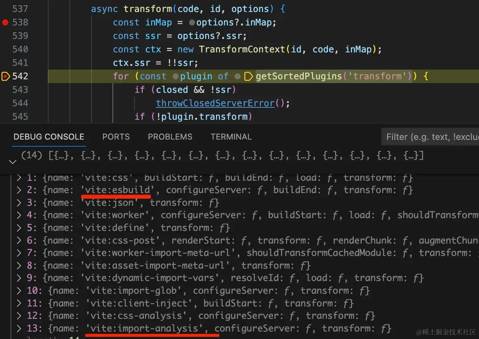Switch to the TERMINAL tab
The height and width of the screenshot is (339, 479).
(x=231, y=137)
